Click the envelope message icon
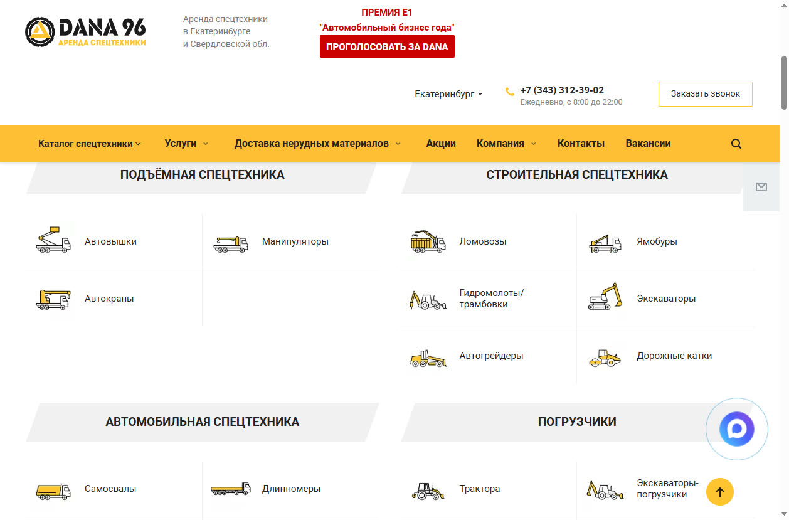789x520 pixels. 761,187
